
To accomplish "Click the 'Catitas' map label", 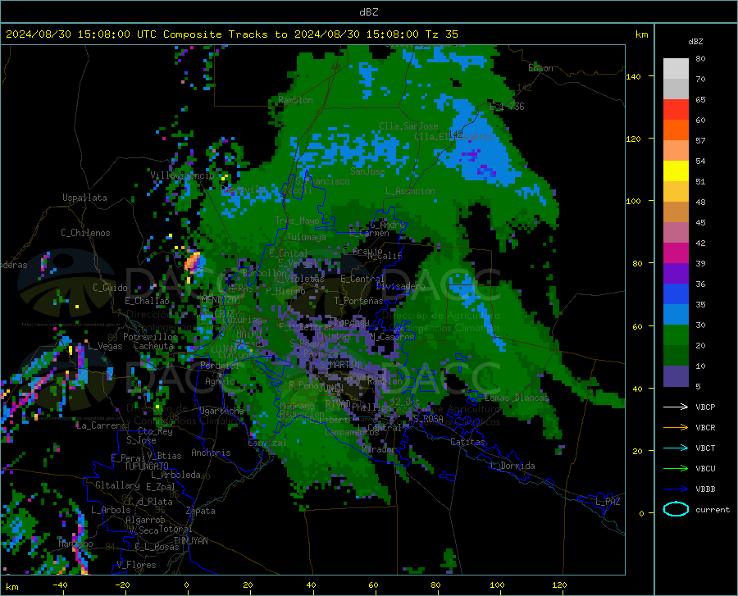I will point(467,442).
